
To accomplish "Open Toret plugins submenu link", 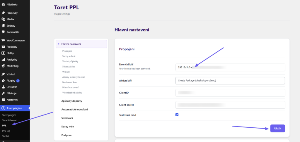I will (9, 115).
